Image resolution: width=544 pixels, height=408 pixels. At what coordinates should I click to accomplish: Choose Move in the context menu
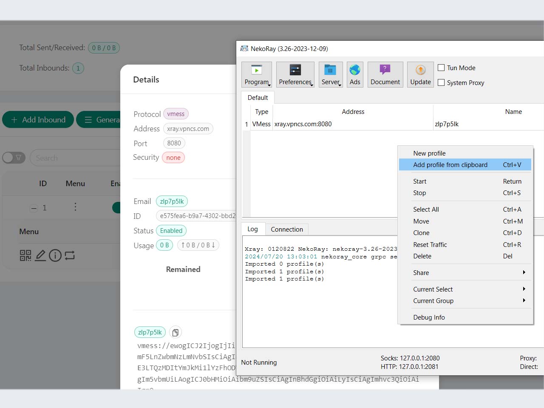click(465, 221)
